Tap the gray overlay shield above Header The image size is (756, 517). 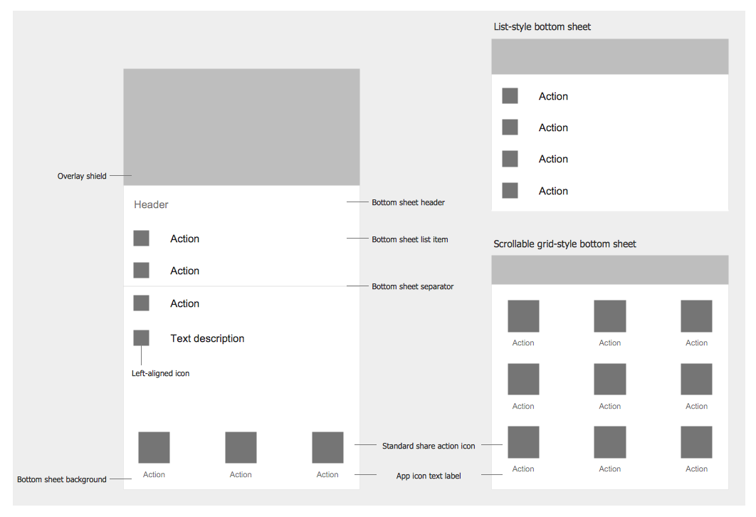click(x=241, y=127)
